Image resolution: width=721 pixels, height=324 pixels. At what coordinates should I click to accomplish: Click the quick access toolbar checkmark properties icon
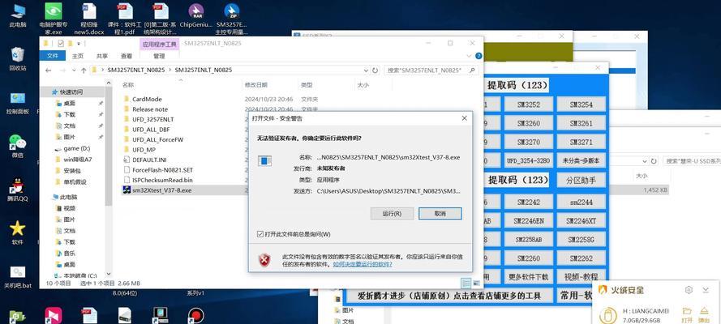coord(61,44)
